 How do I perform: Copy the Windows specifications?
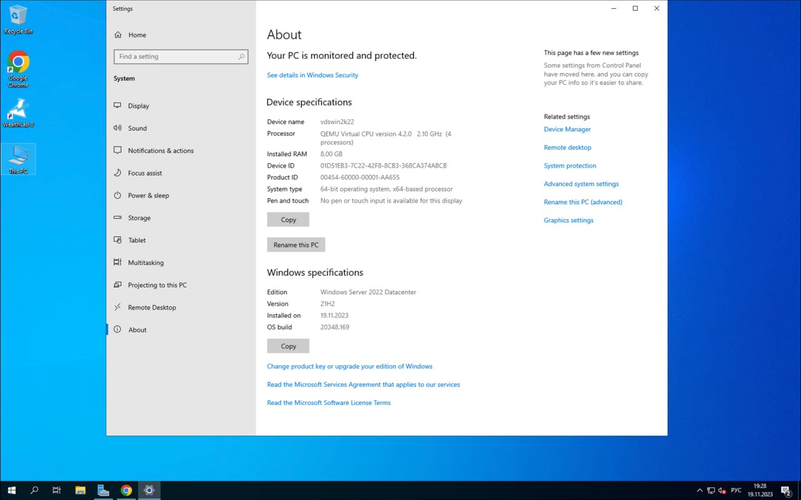point(288,346)
